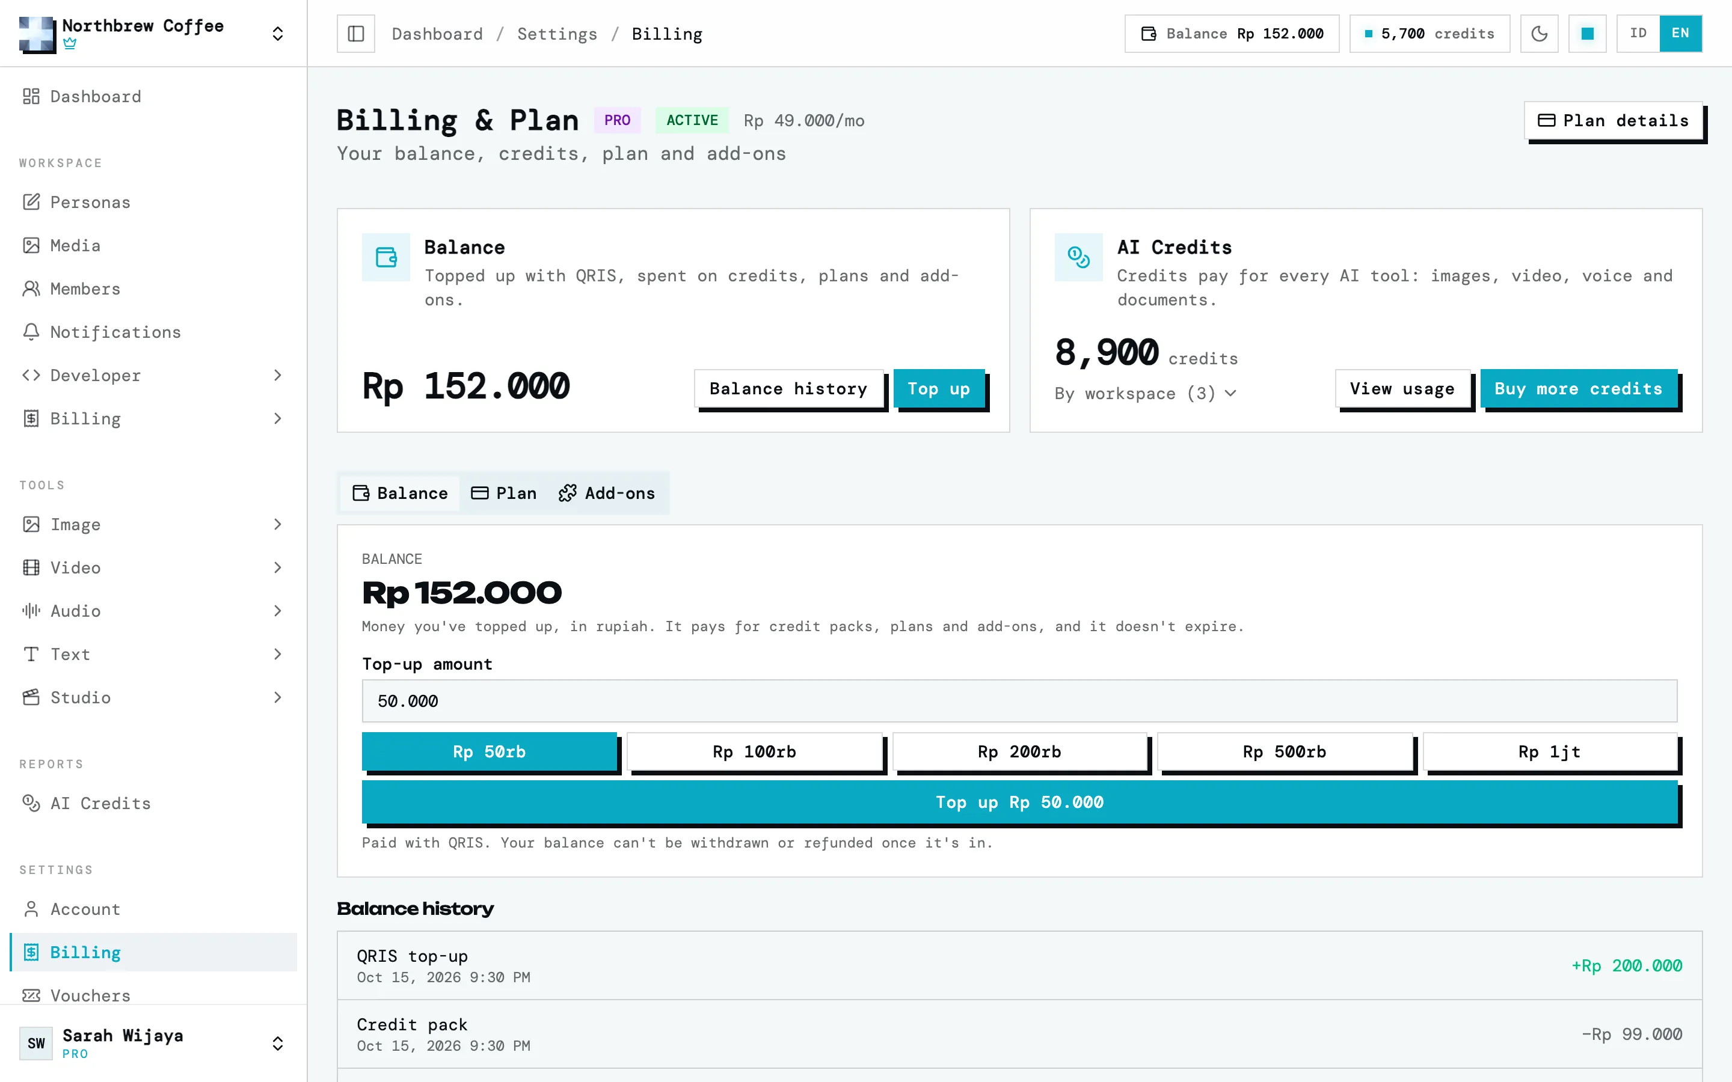Click the coins icon in AI Credits card

pos(1078,257)
